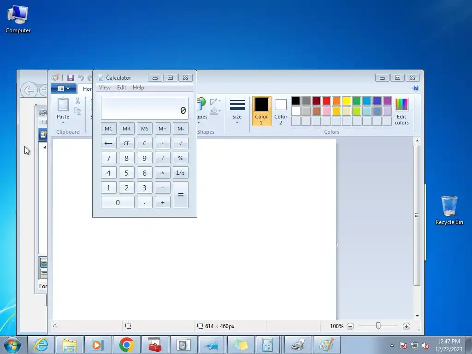The width and height of the screenshot is (472, 354).
Task: Click the Paint zoom slider handle
Action: click(x=378, y=326)
